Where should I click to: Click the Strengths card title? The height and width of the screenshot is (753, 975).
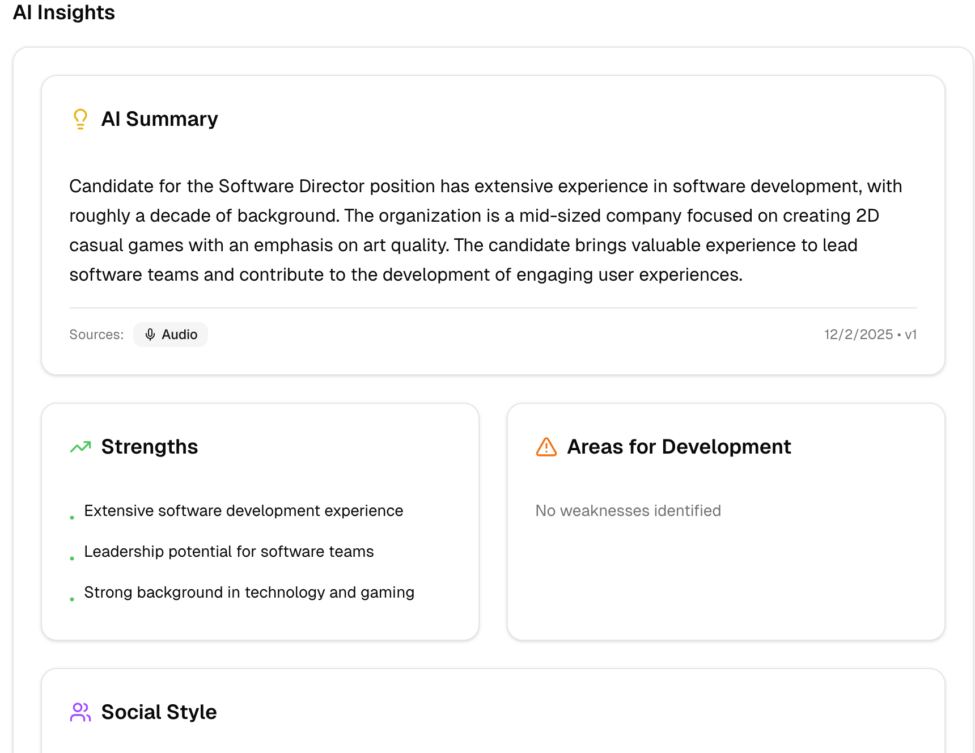point(150,447)
